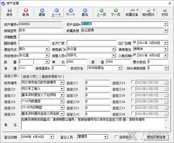Click the 净残值率% input field
This screenshot has height=143, width=174.
click(59, 68)
